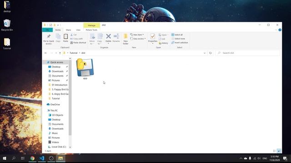Image resolution: width=291 pixels, height=163 pixels.
Task: Switch to the Share ribbon tab
Action: point(68,30)
